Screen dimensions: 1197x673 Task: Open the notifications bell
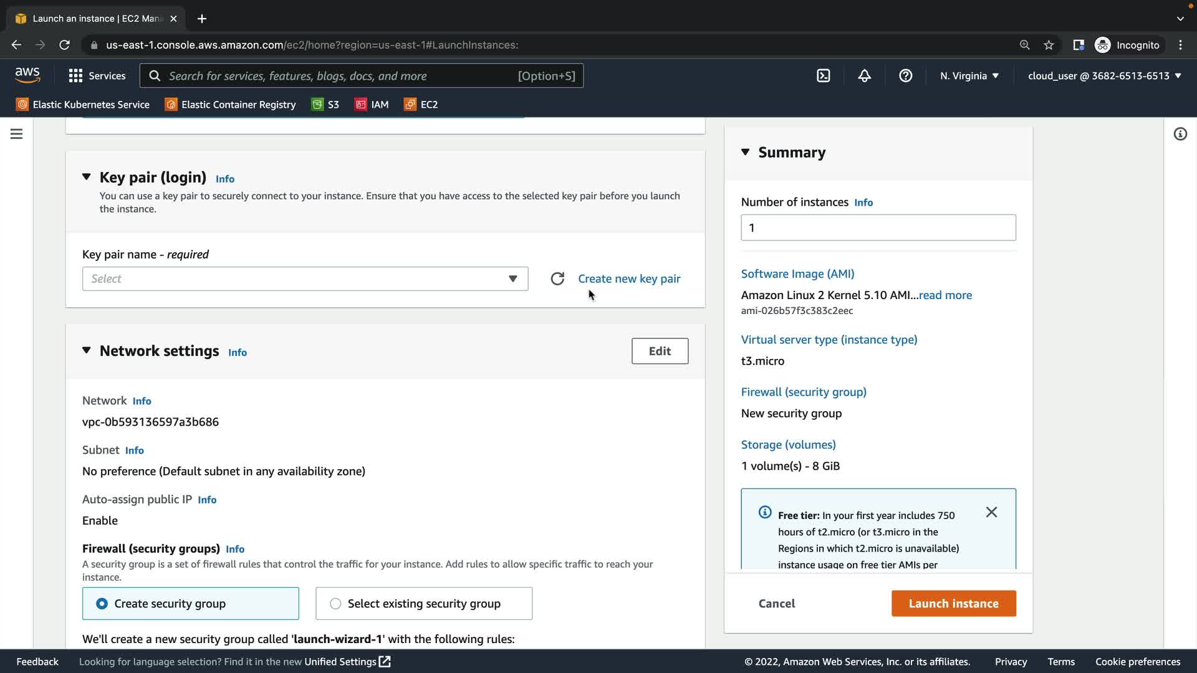point(864,76)
